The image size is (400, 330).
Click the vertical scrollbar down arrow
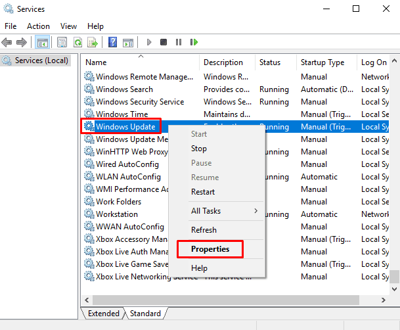394,289
